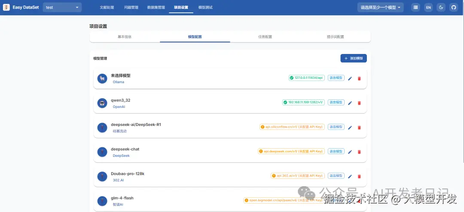Click the deepseek-ai/DeepSeek-R1 avatar icon

(102, 127)
